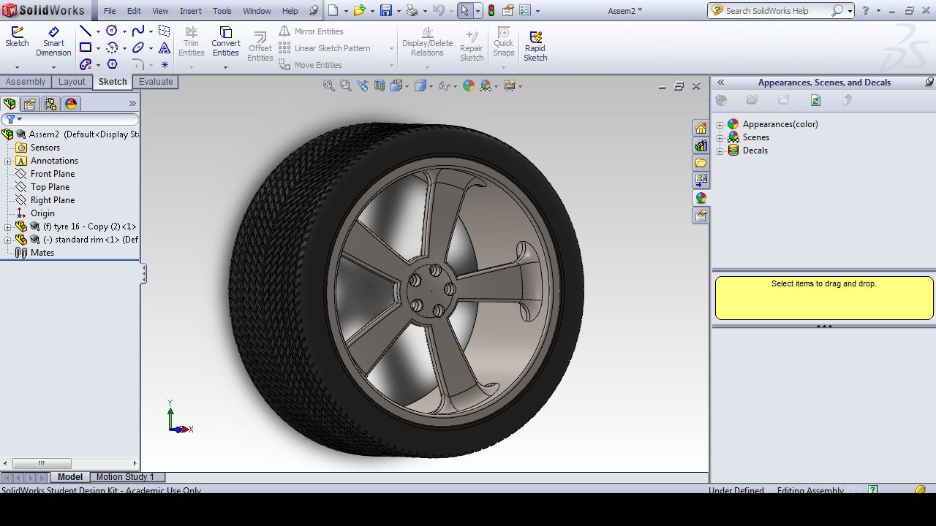
Task: Select the Line sketch tool
Action: click(x=86, y=31)
